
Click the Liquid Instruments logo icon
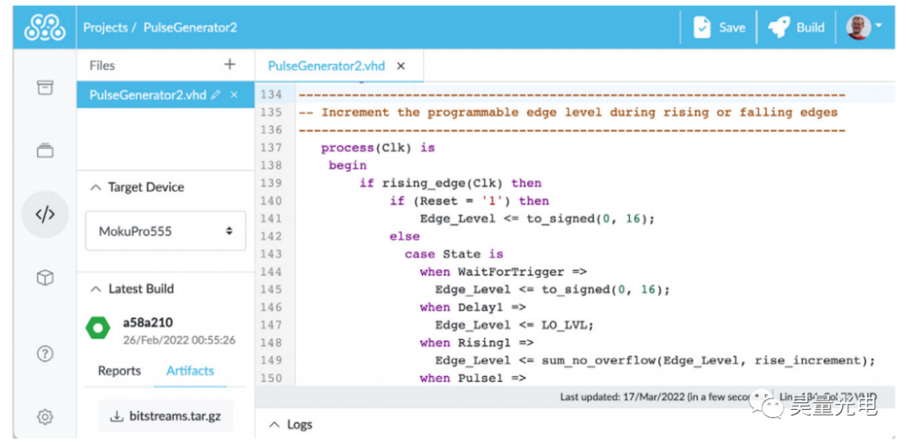click(x=45, y=27)
